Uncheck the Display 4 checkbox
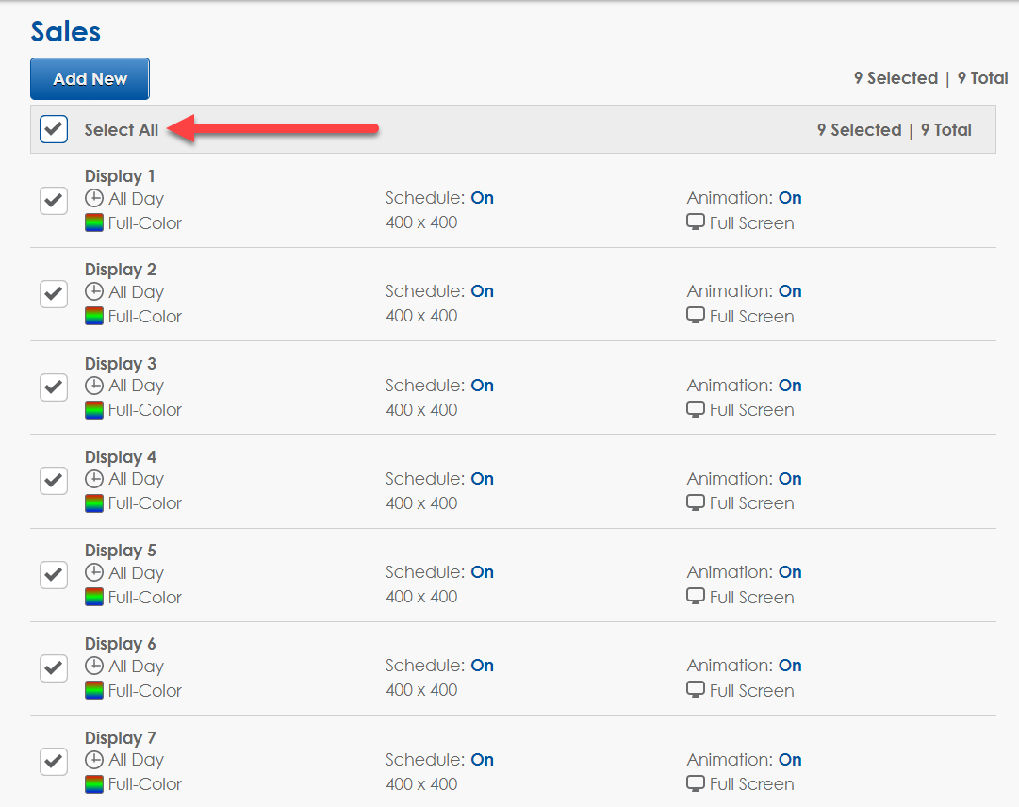This screenshot has width=1019, height=807. coord(54,480)
